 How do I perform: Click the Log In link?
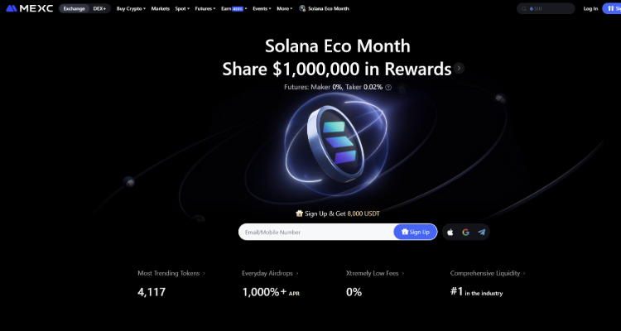(x=590, y=9)
